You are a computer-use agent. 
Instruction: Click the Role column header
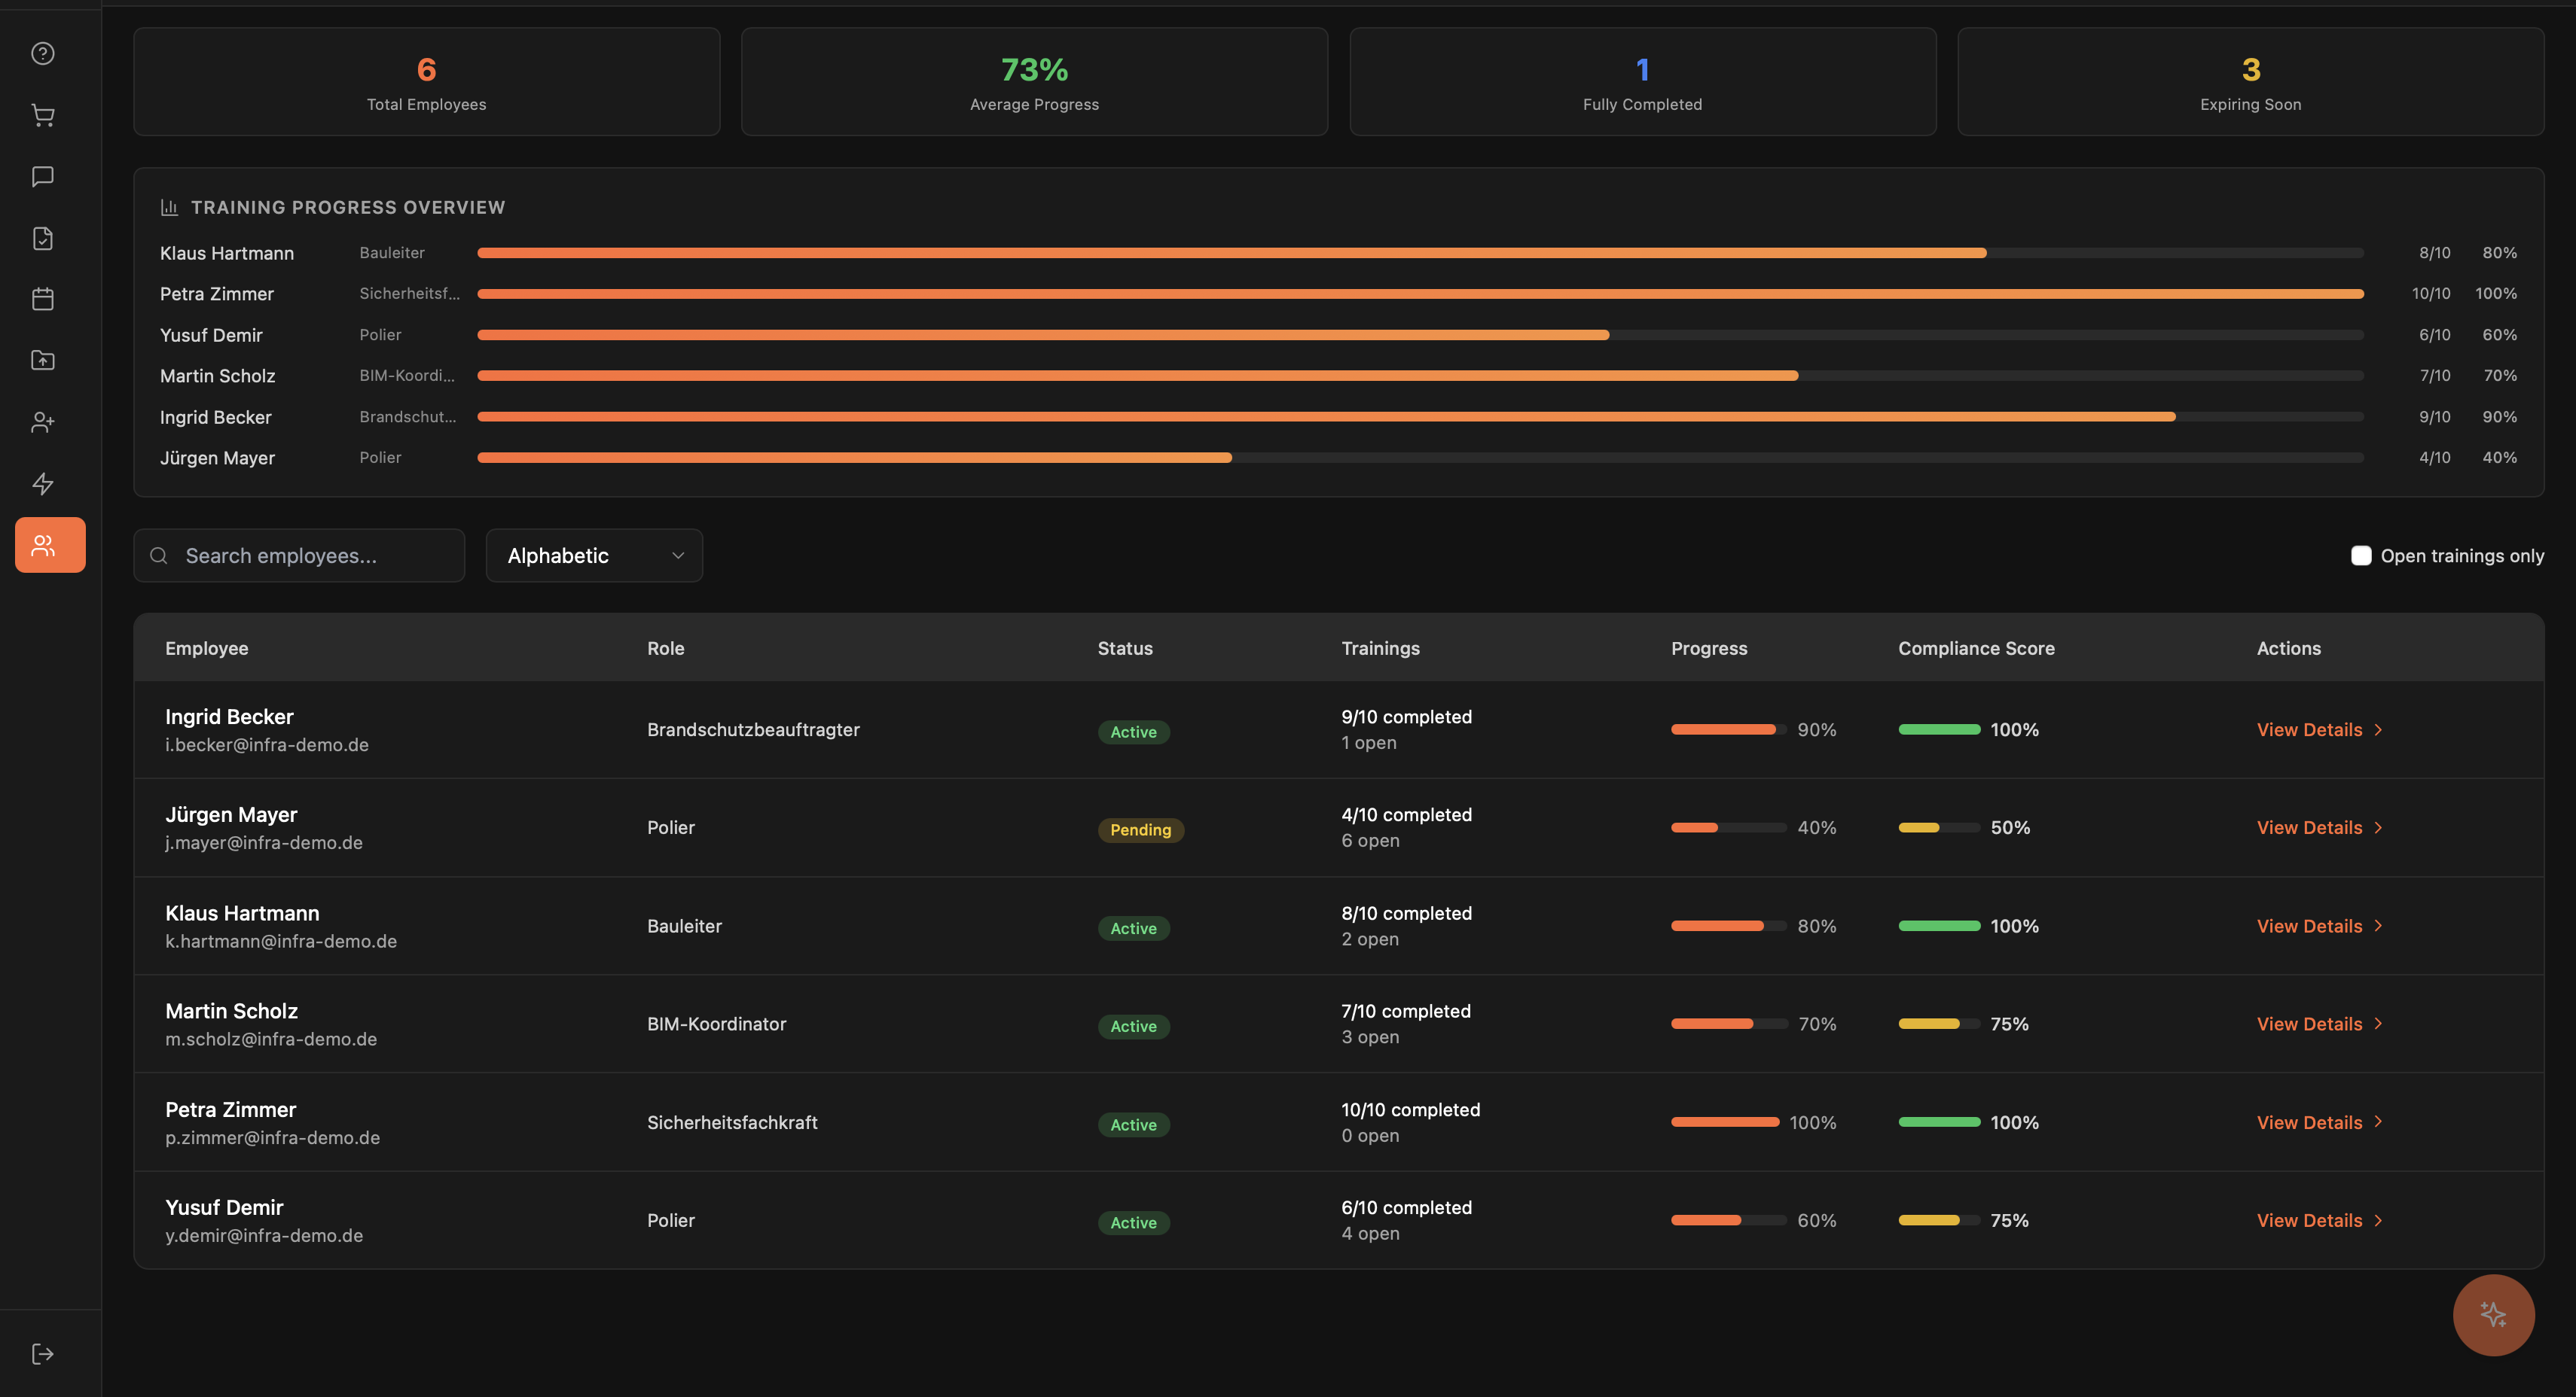pyautogui.click(x=666, y=649)
